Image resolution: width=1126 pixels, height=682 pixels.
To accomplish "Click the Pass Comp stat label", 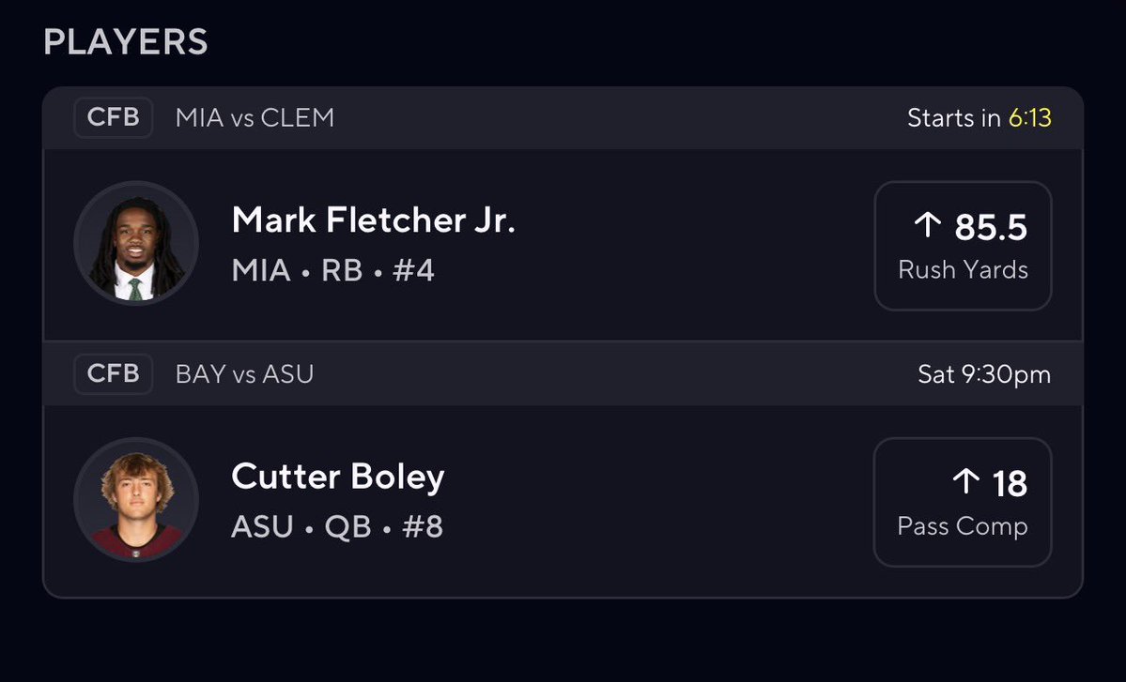I will [x=963, y=526].
